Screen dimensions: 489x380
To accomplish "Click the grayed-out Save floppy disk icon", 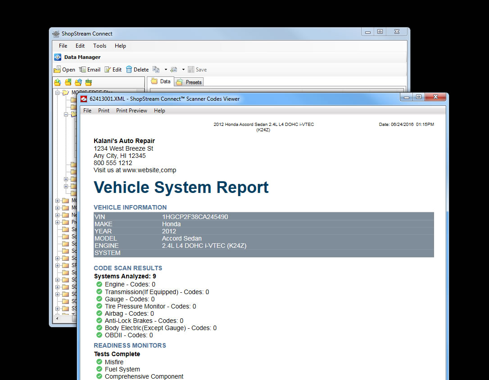I will tap(191, 70).
